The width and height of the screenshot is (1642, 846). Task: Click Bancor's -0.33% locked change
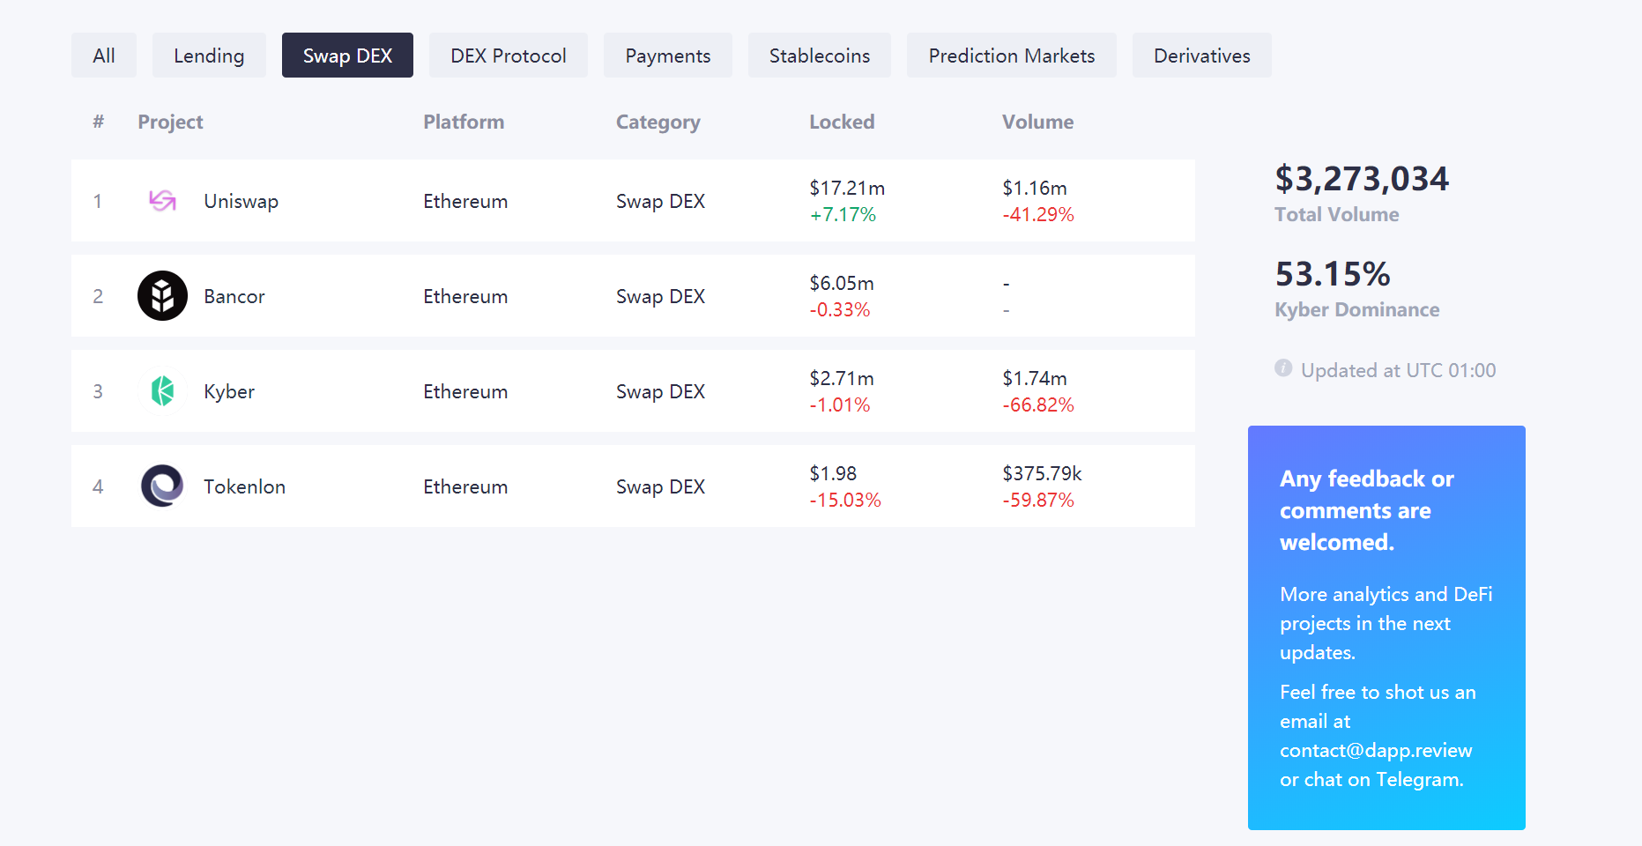pyautogui.click(x=840, y=309)
